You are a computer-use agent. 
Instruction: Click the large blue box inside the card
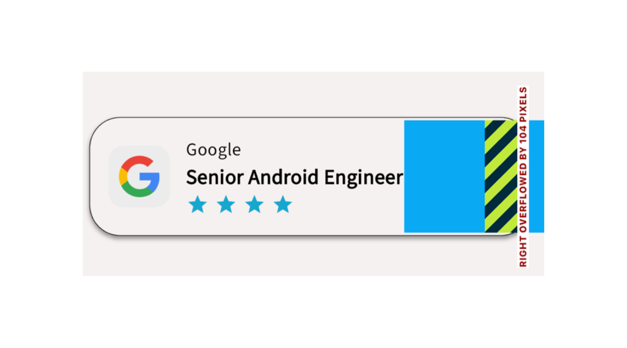pyautogui.click(x=444, y=176)
